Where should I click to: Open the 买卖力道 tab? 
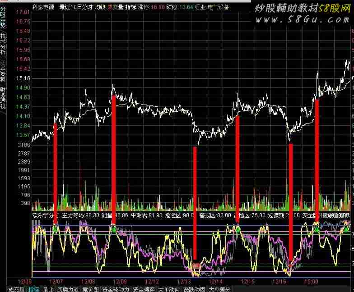(x=68, y=289)
